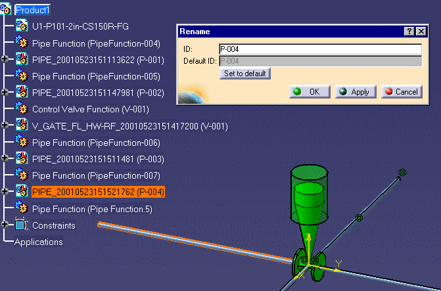
Task: Click the Rename dialog help question-mark button
Action: coord(409,32)
